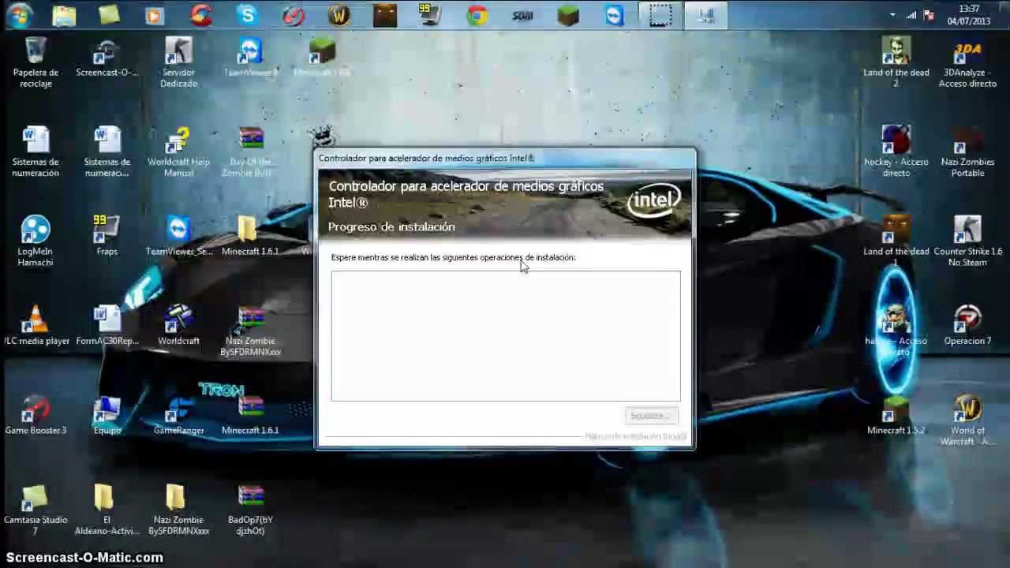Click the Intel installer window title bar

coord(505,158)
